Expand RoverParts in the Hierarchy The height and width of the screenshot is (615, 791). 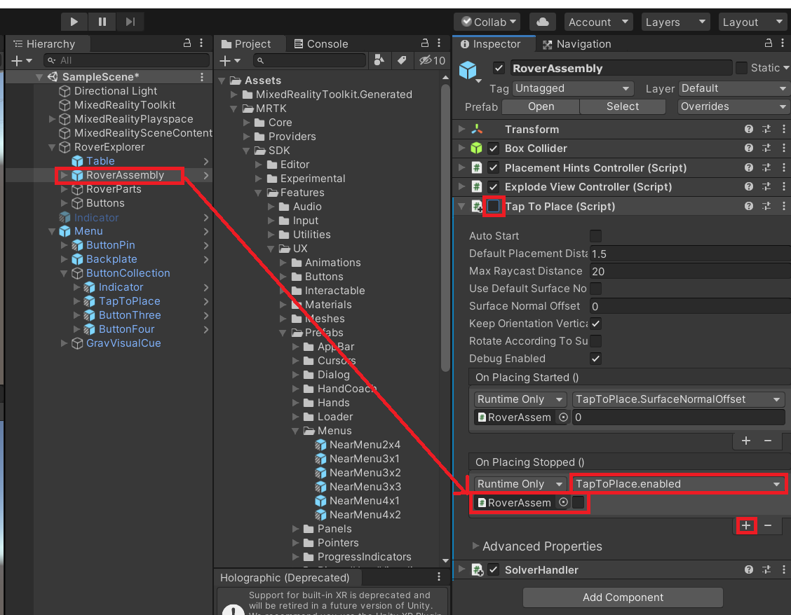click(64, 189)
